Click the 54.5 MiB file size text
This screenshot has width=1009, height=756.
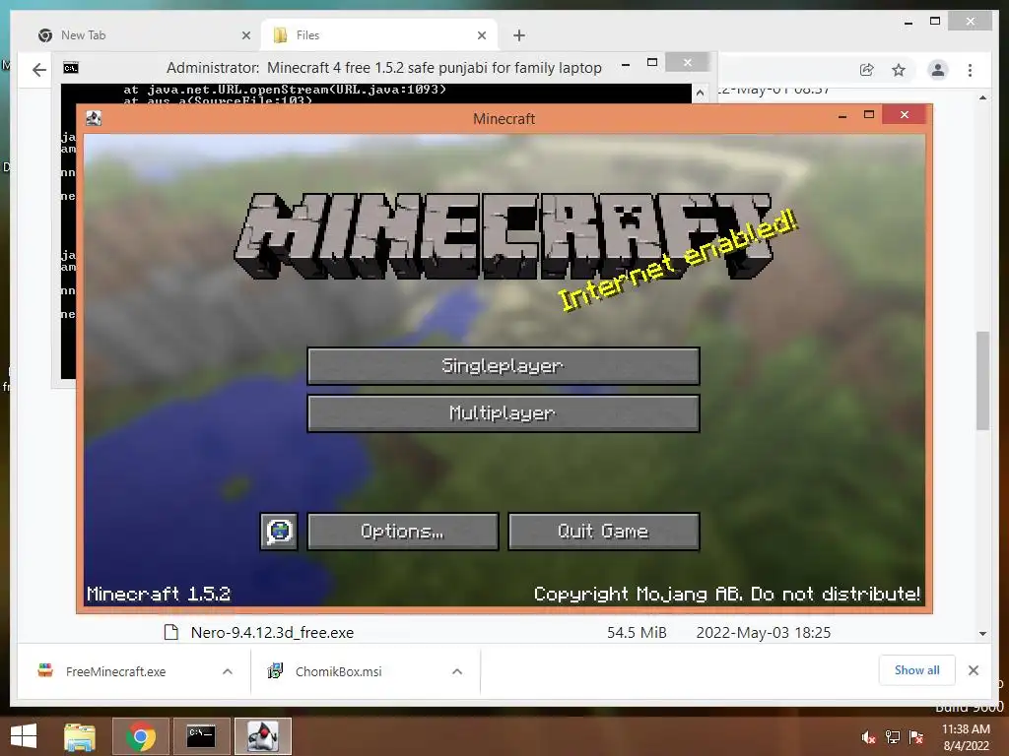[x=637, y=633]
